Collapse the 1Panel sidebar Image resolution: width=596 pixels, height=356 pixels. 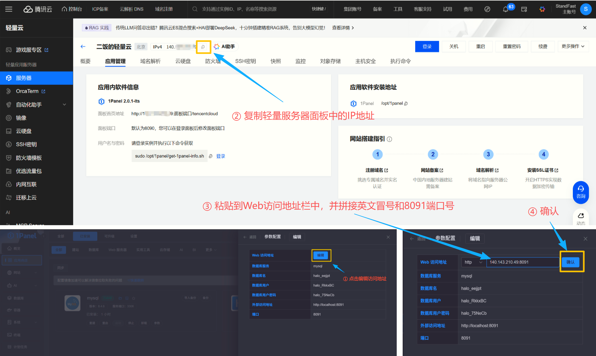(x=43, y=236)
